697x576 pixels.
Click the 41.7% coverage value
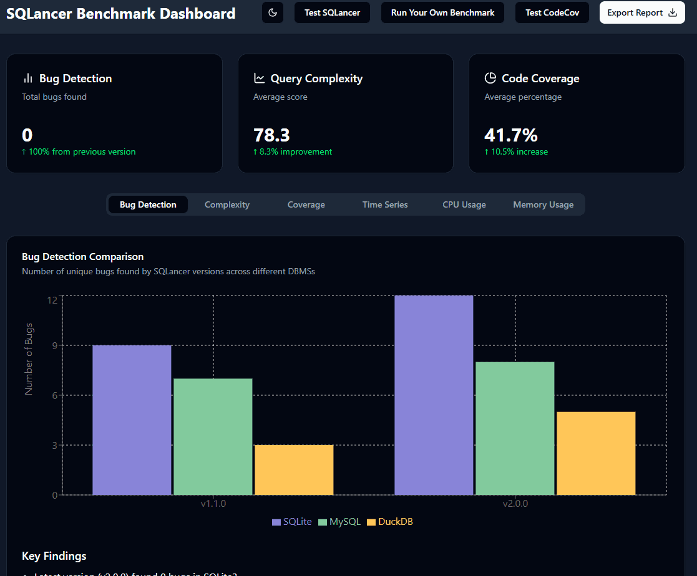(511, 135)
